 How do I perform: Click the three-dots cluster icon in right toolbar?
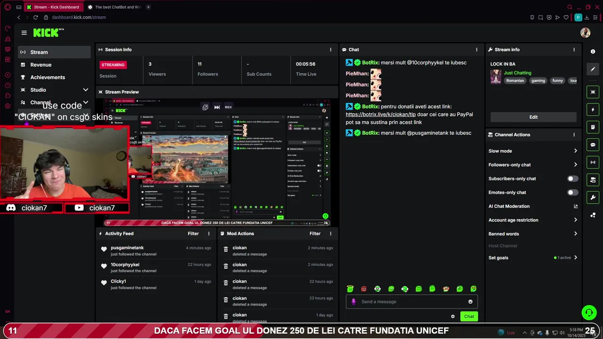click(593, 215)
